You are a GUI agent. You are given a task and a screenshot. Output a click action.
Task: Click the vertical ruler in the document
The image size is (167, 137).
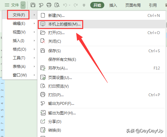pos(2,107)
